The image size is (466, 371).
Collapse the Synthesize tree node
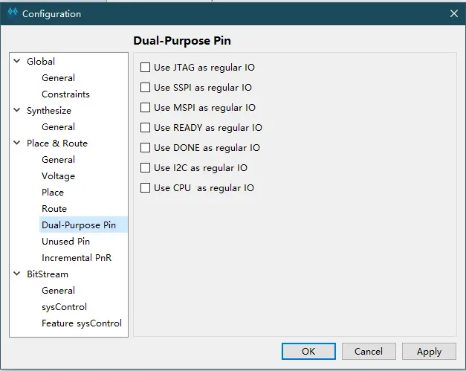[17, 110]
